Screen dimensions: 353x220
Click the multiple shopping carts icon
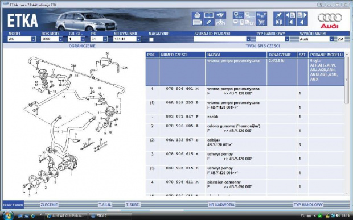coord(261,15)
